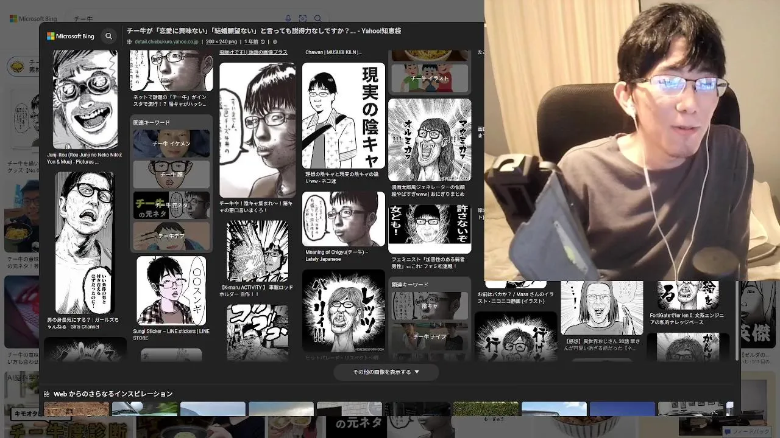Click the small info icon after the image date
The height and width of the screenshot is (438, 780).
pyautogui.click(x=275, y=42)
